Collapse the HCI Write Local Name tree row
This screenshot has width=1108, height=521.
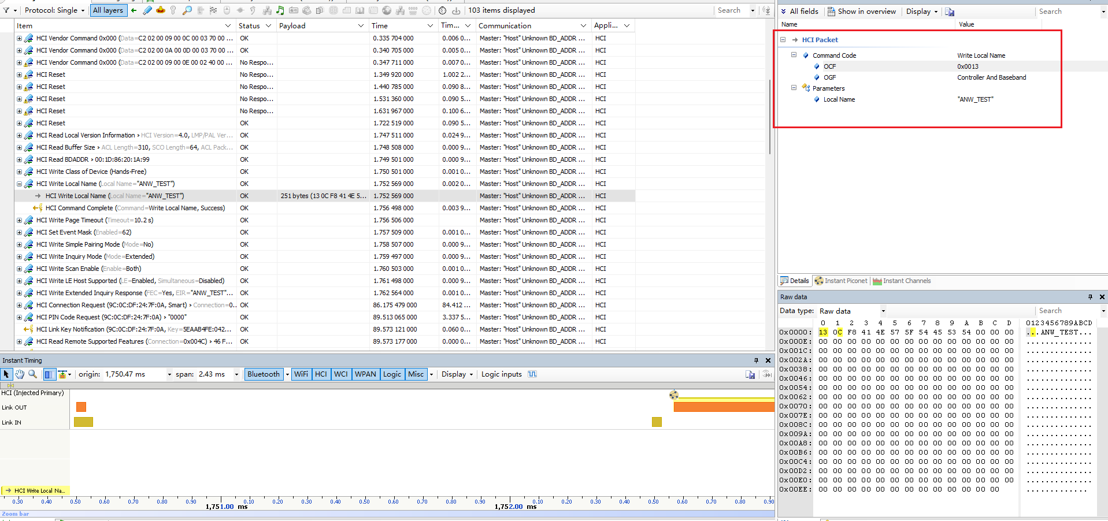tap(19, 184)
